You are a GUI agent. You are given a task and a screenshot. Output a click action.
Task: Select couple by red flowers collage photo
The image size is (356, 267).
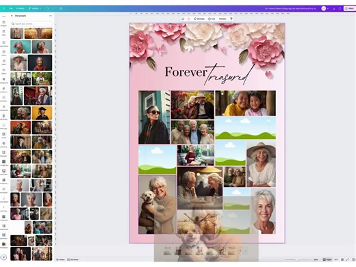192,105
